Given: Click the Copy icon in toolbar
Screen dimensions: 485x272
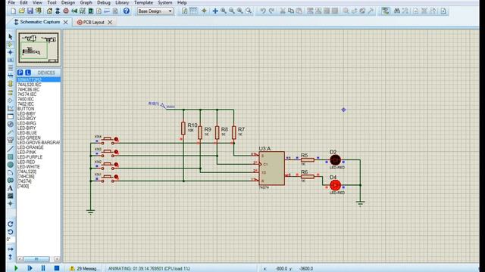Looking at the screenshot, I should 291,11.
